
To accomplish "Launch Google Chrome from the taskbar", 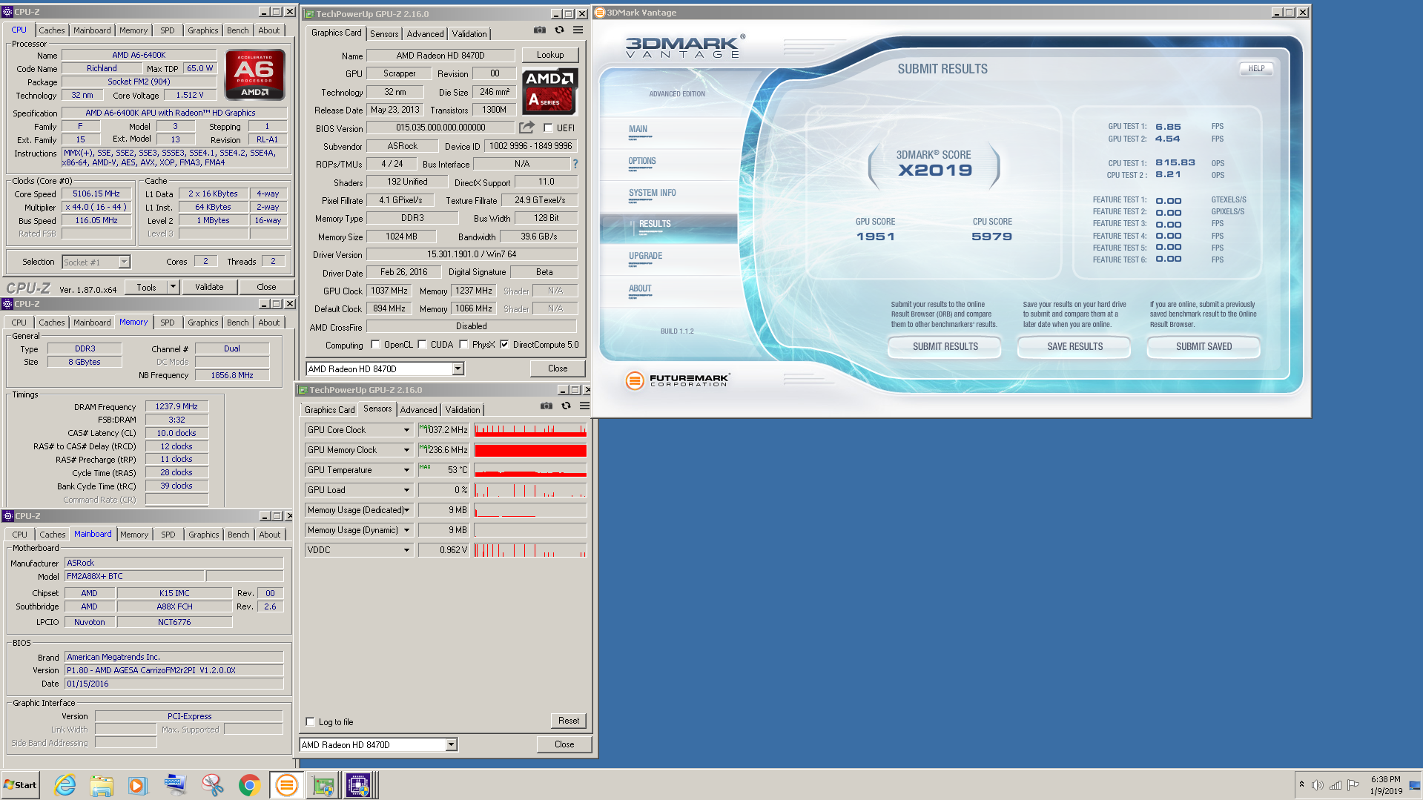I will coord(249,785).
